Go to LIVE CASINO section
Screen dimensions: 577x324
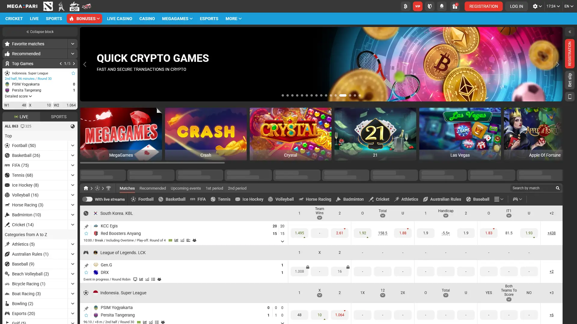click(120, 19)
